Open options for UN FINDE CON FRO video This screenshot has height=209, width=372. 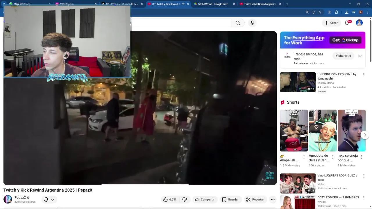[x=364, y=75]
